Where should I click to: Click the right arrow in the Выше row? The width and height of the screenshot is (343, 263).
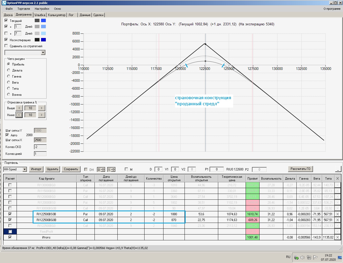42,108
